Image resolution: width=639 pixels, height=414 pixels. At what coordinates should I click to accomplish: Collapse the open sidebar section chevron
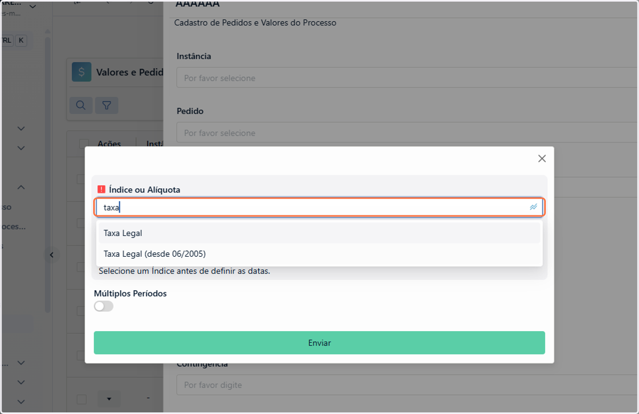tap(21, 187)
